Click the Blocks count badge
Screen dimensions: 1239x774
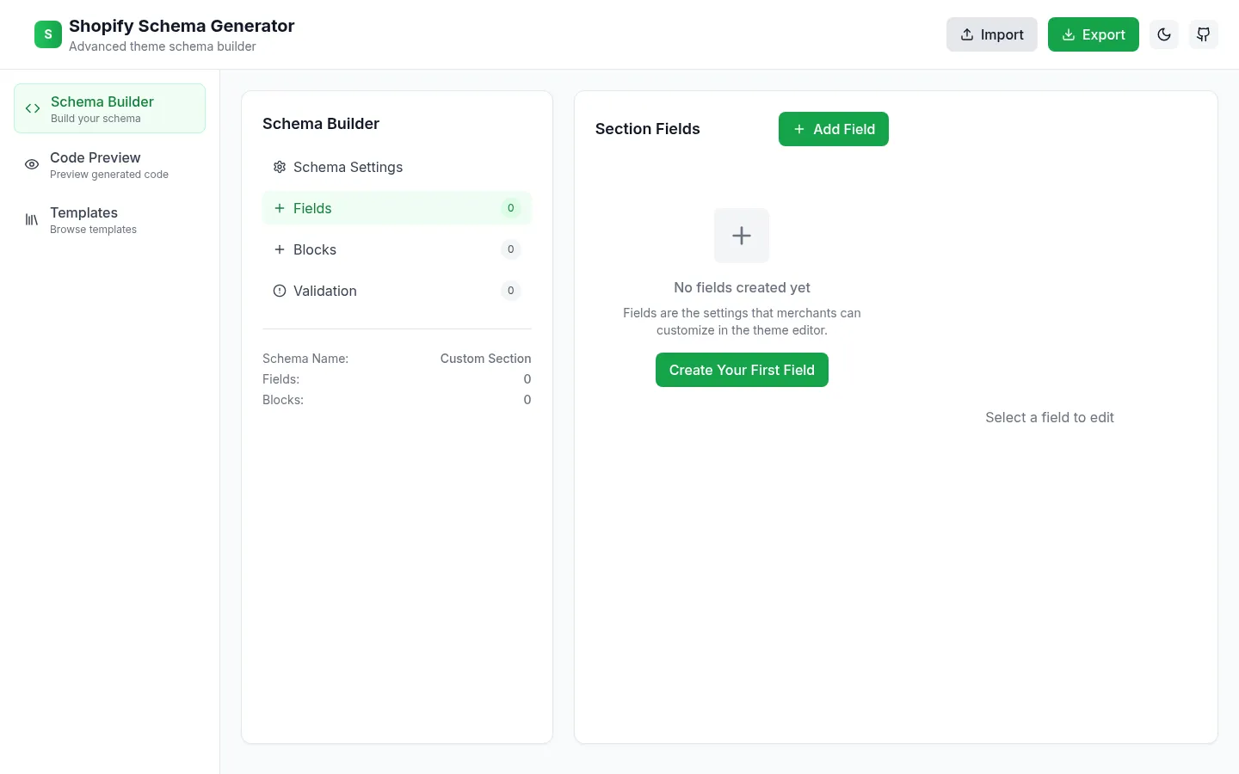pos(511,249)
